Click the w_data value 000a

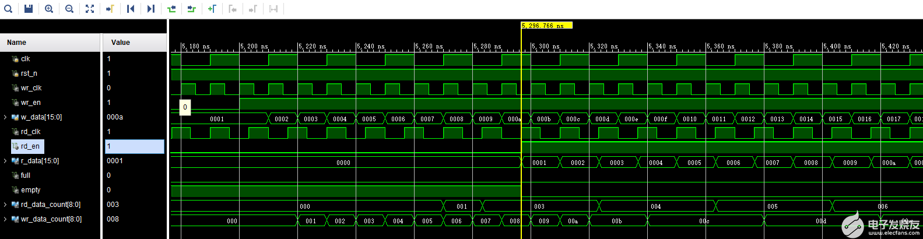point(115,117)
